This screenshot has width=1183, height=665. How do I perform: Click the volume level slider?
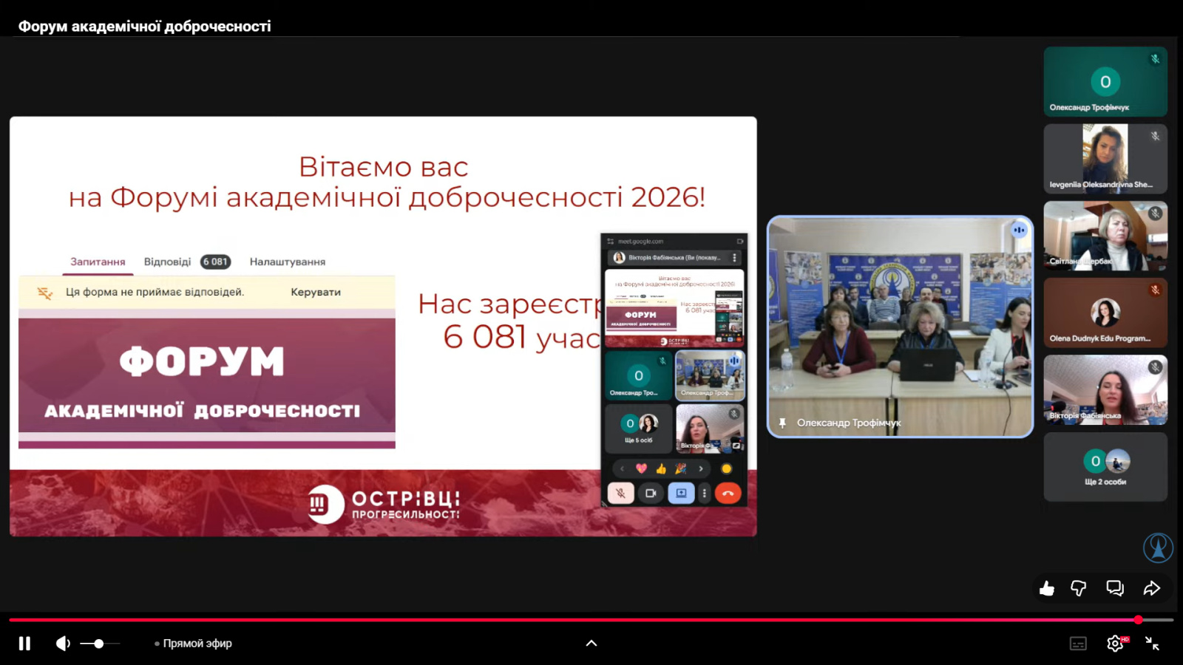(x=99, y=644)
